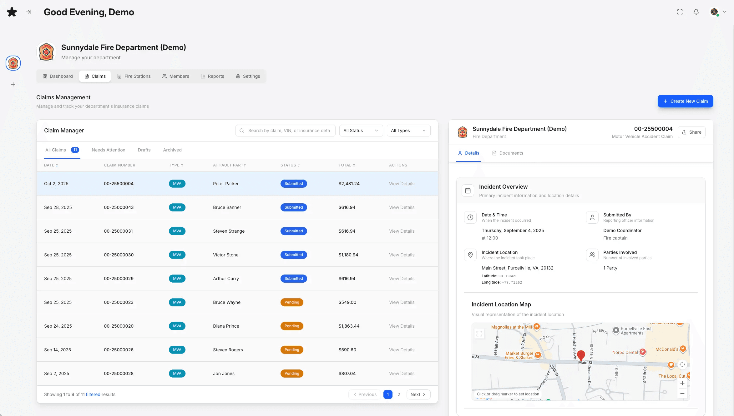Open the user avatar menu
The image size is (734, 416).
tap(718, 12)
